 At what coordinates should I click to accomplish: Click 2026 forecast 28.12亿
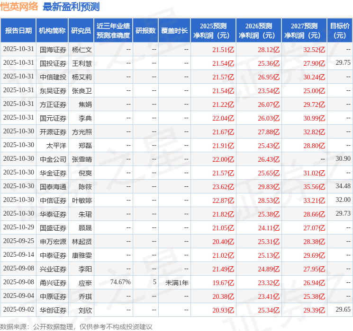click(269, 50)
